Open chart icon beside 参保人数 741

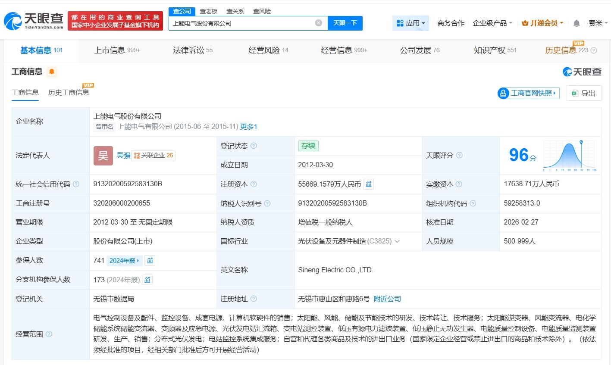150,260
